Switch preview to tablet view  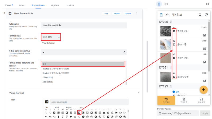(x=166, y=4)
